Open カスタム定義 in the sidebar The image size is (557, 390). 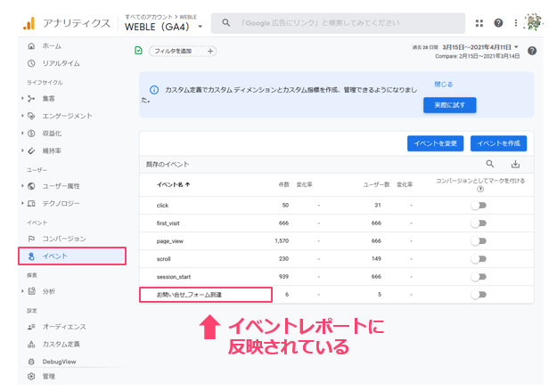[61, 345]
